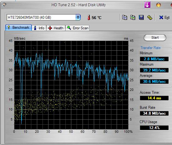172x145 pixels.
Task: Click the orange round title bar button
Action: coord(159,5)
